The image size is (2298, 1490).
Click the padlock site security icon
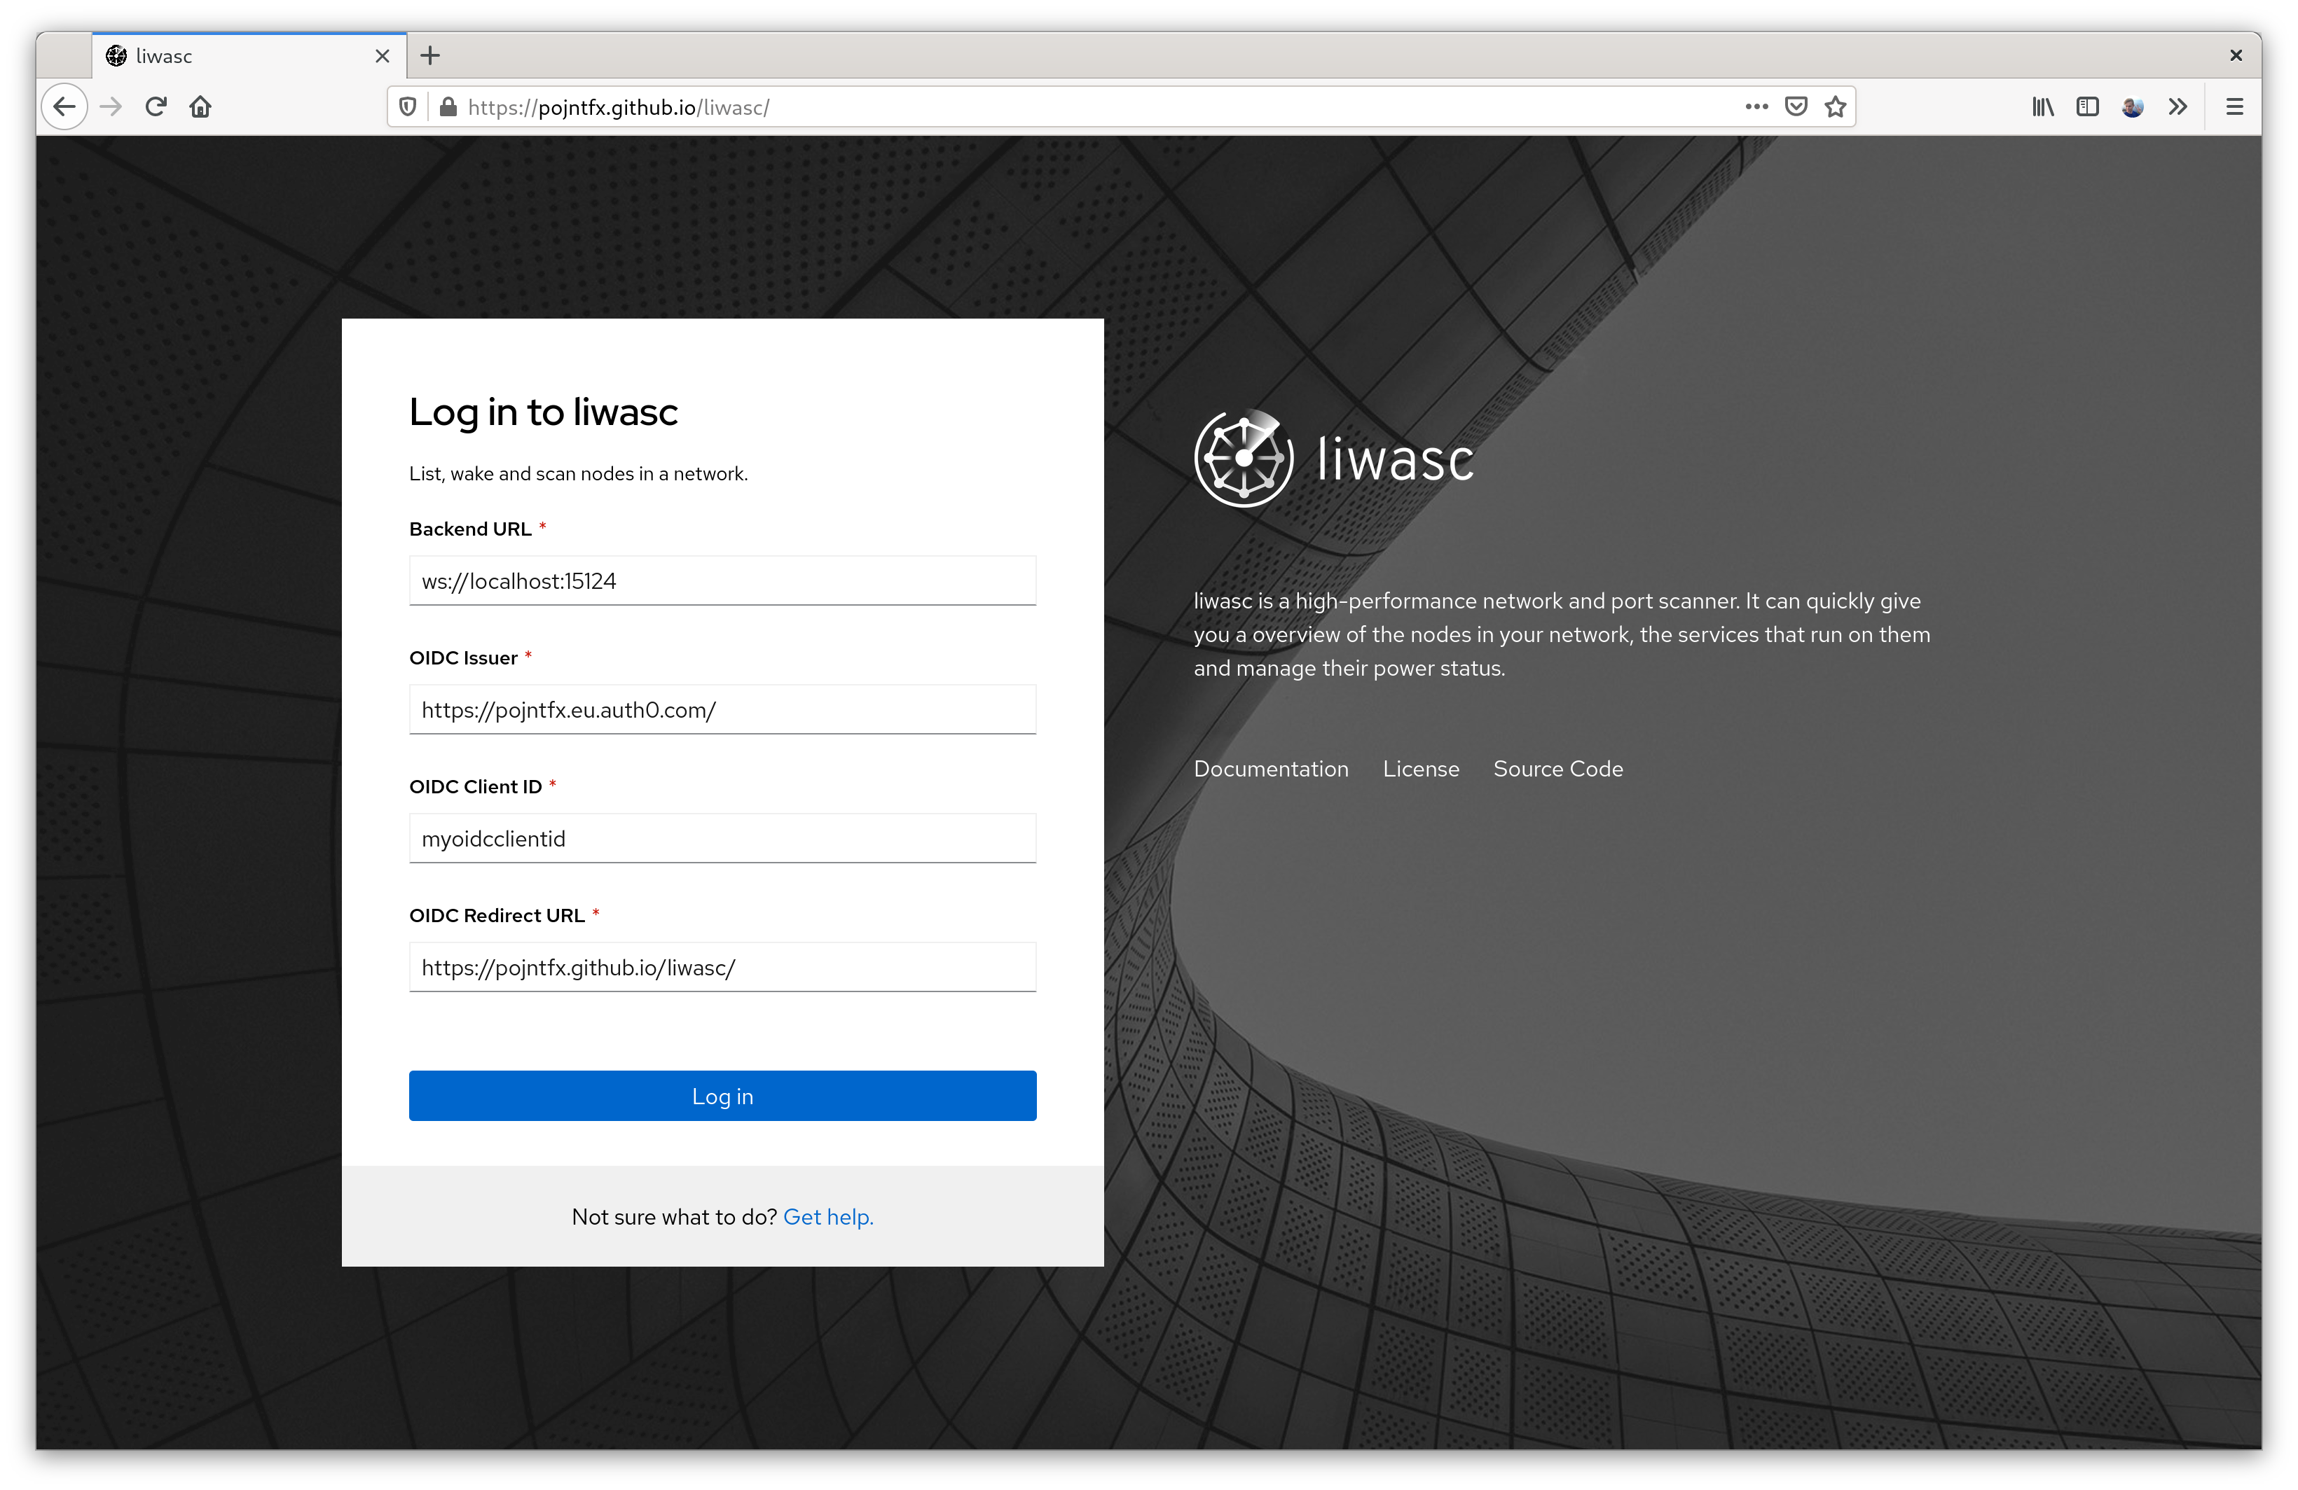pyautogui.click(x=447, y=107)
